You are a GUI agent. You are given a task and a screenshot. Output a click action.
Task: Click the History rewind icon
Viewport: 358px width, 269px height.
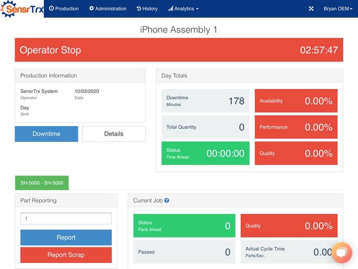tap(138, 9)
